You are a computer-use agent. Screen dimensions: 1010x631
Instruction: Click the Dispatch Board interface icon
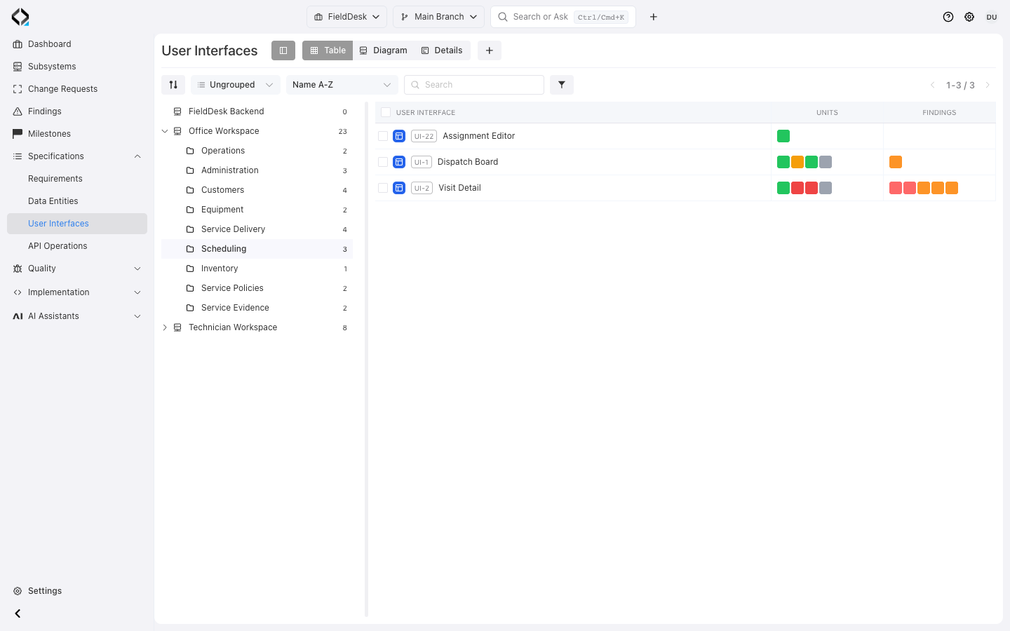(399, 162)
